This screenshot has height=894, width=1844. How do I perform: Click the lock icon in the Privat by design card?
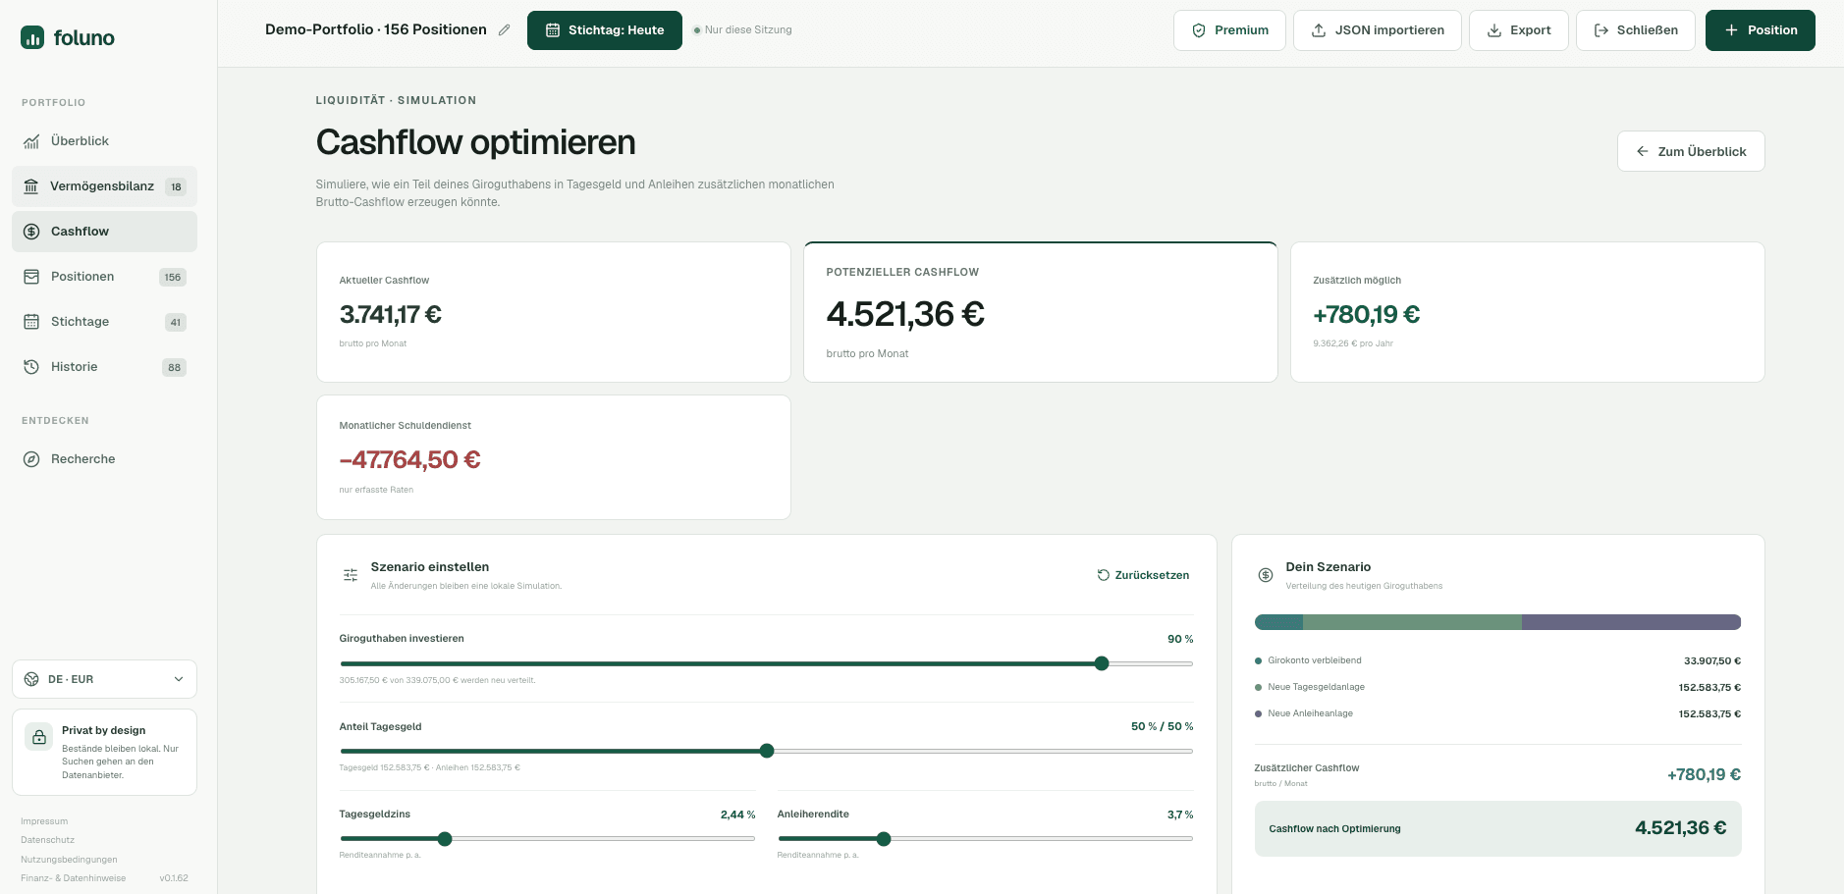[x=39, y=737]
